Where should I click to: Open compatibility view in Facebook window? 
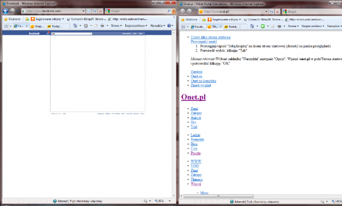tap(89, 11)
